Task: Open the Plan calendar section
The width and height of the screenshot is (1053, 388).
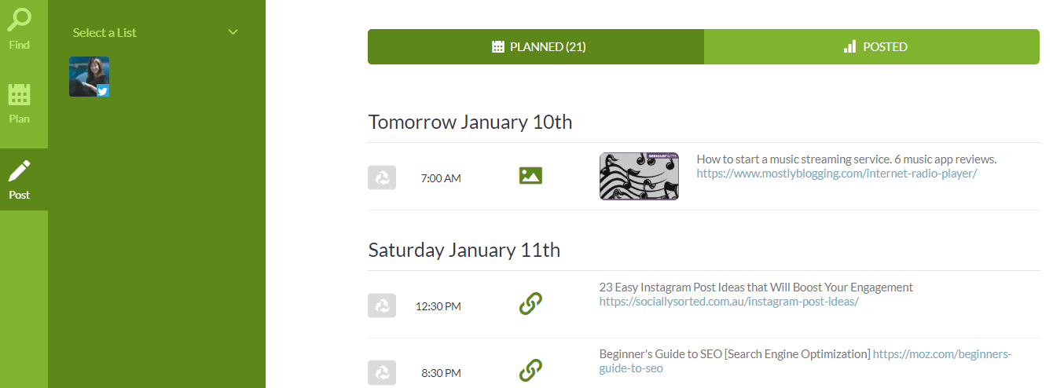Action: pos(20,103)
